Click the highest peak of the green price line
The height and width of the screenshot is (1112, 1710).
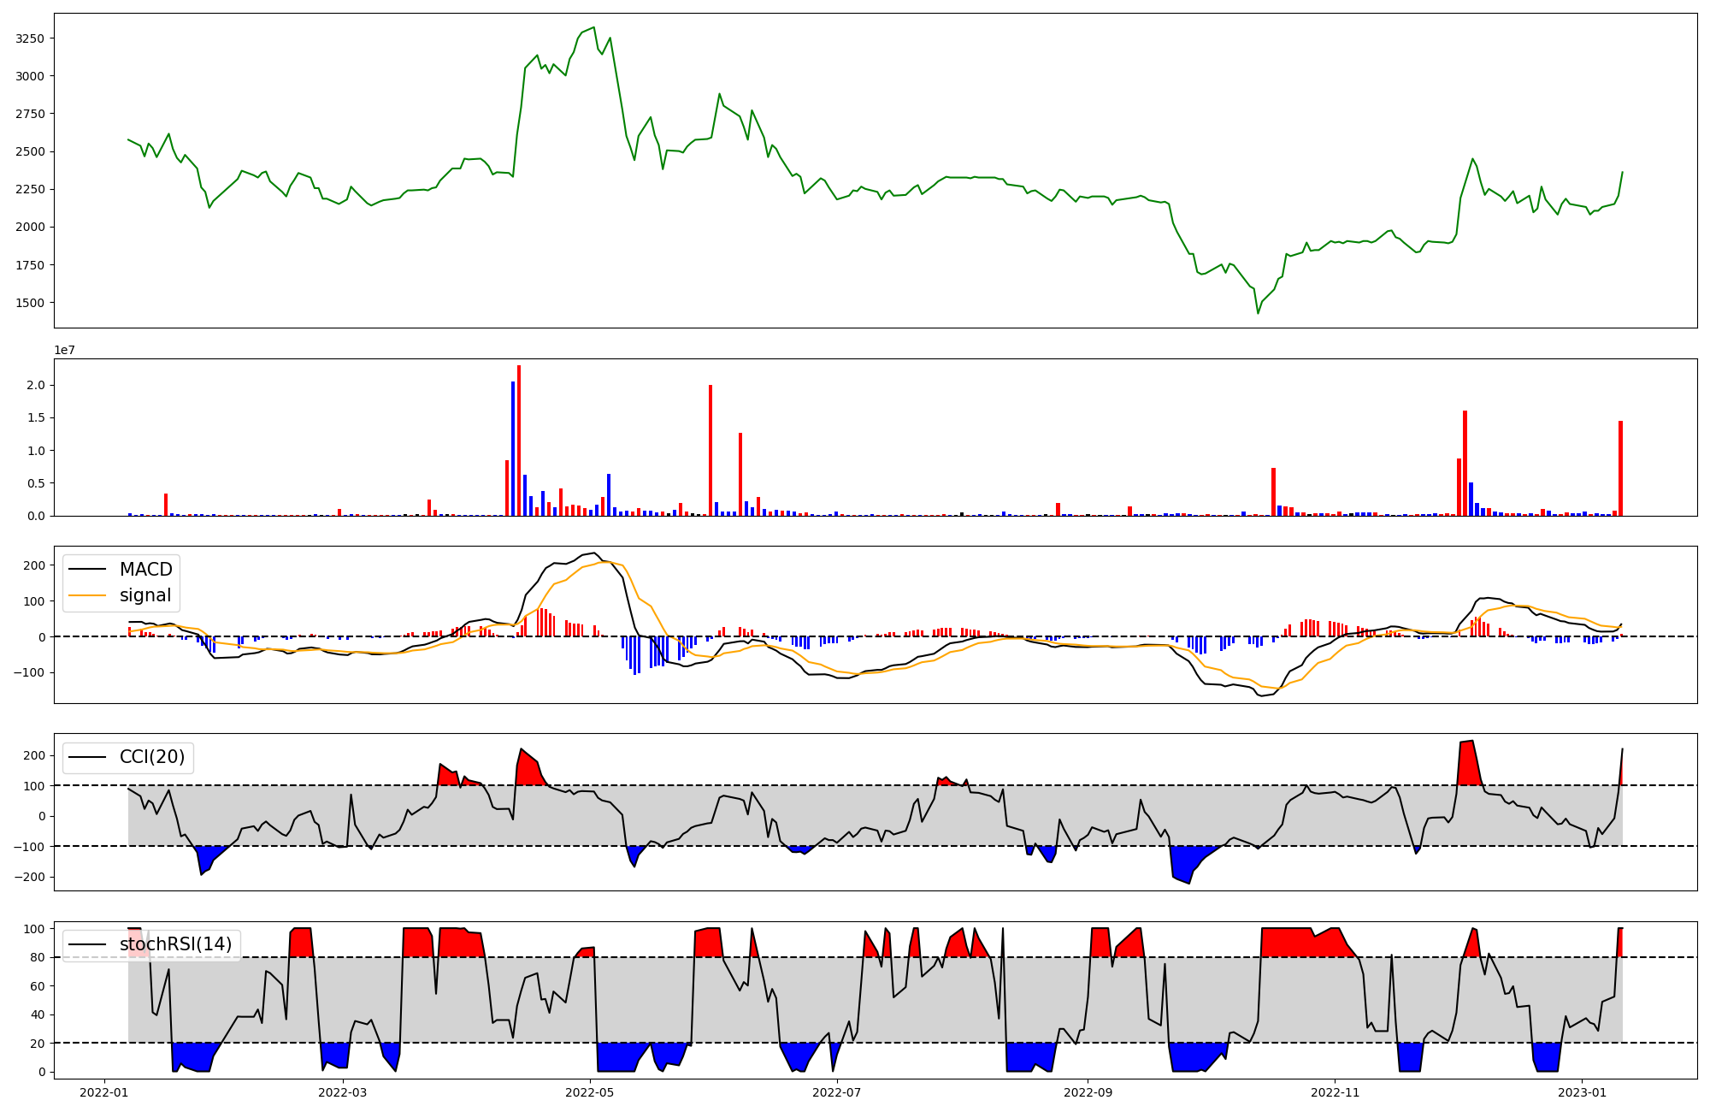click(594, 27)
